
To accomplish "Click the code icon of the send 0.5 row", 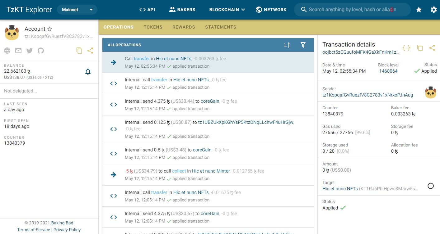I will pos(114,154).
